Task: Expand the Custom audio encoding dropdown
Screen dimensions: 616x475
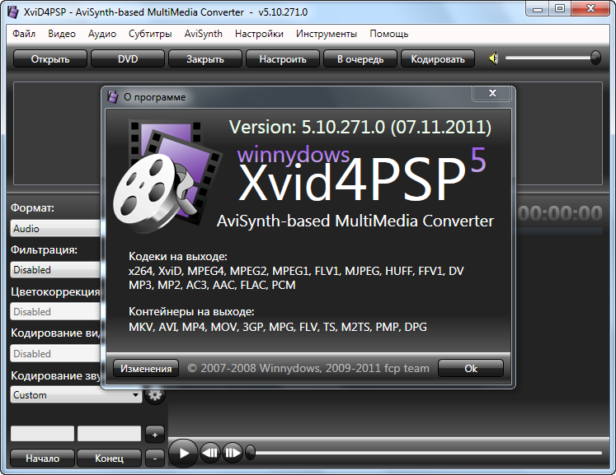Action: (76, 395)
